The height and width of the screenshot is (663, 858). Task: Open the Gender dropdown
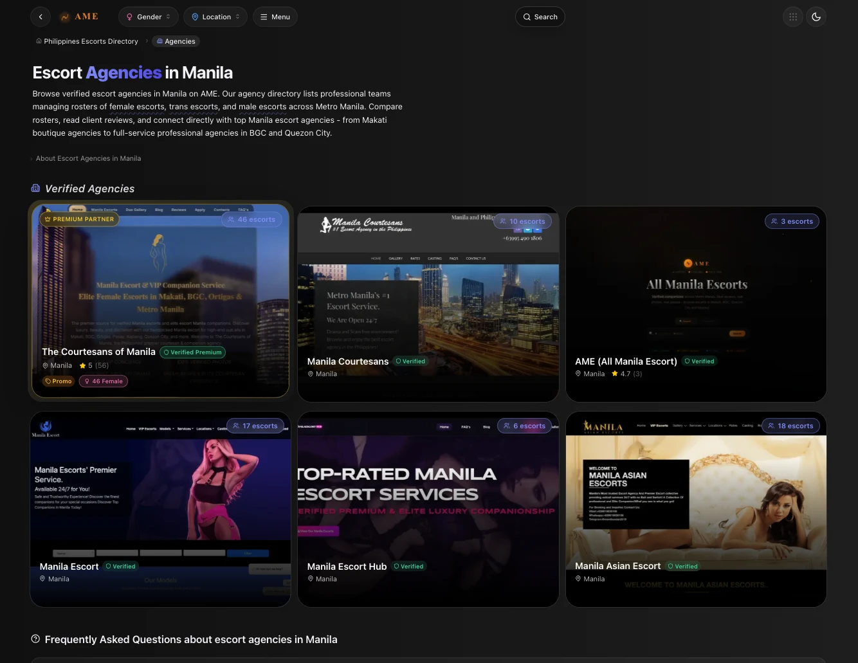point(149,17)
